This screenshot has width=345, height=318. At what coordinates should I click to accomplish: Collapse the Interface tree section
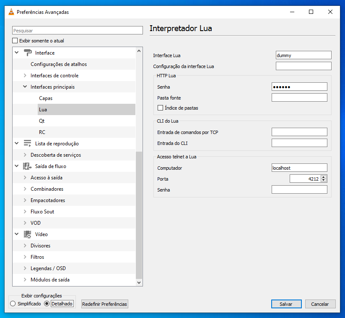click(x=17, y=53)
